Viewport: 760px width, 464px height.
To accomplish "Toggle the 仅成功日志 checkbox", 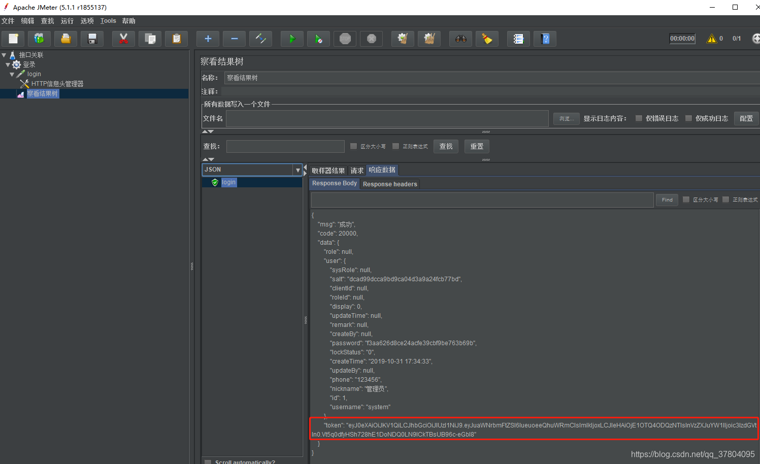I will point(688,118).
